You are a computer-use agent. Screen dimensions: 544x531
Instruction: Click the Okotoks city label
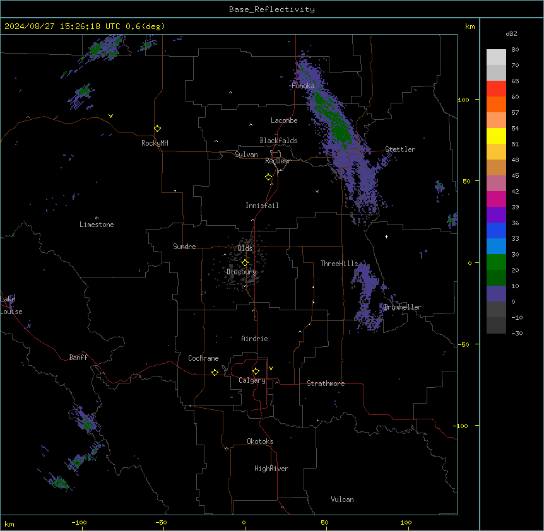tap(260, 441)
